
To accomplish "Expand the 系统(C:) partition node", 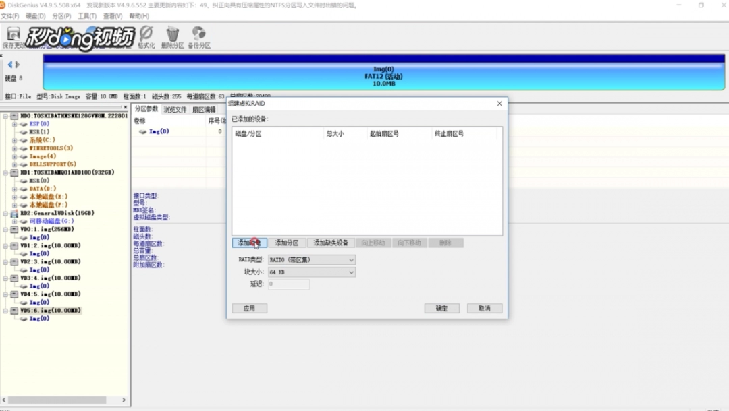I will pos(14,140).
